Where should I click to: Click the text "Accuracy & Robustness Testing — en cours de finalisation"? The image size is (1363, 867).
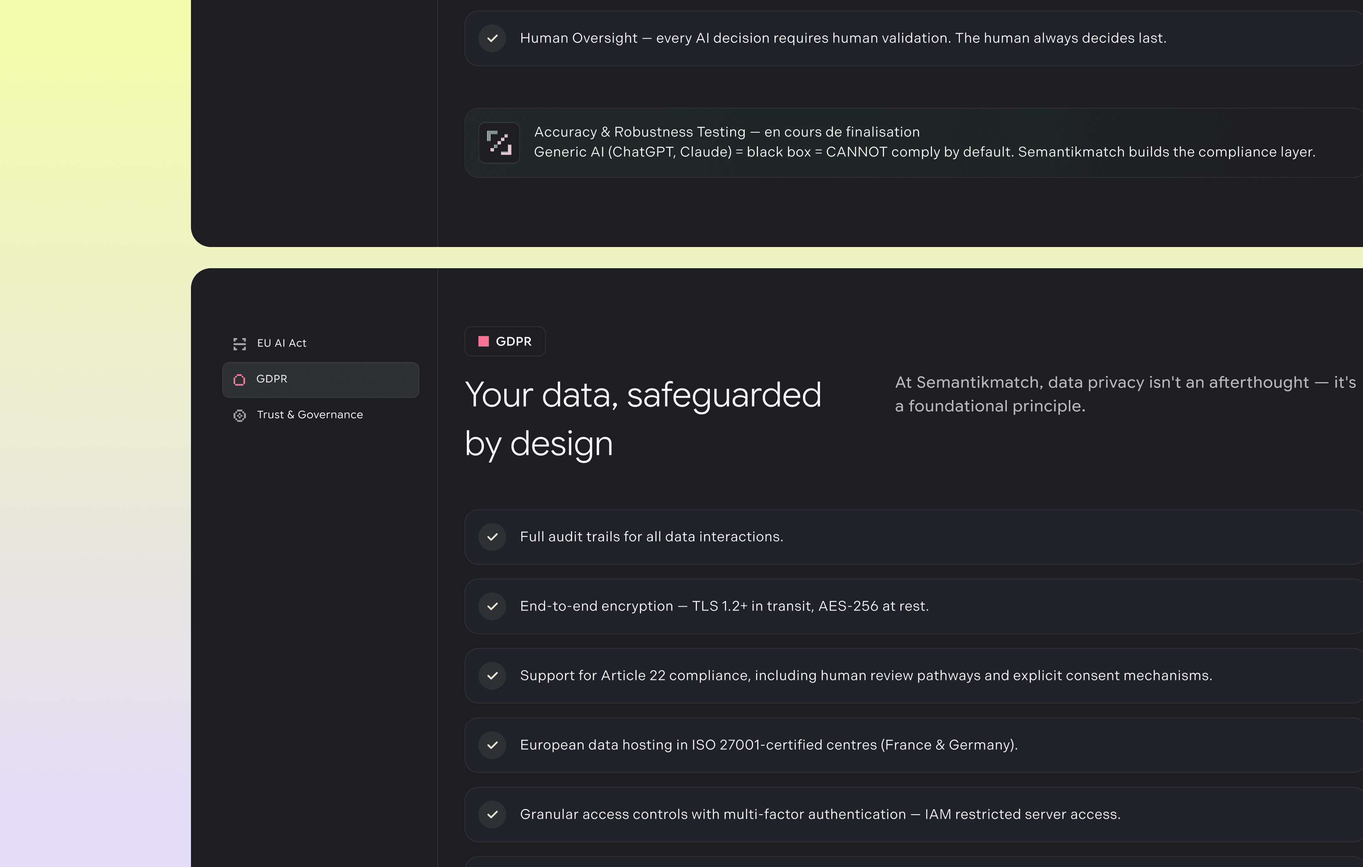coord(727,132)
